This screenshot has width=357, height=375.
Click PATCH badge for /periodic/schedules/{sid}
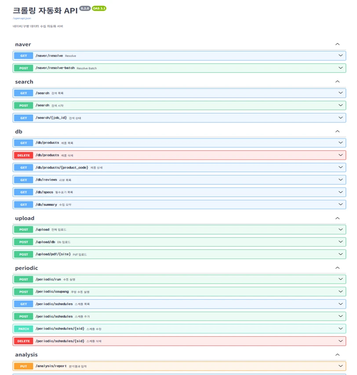click(x=23, y=329)
